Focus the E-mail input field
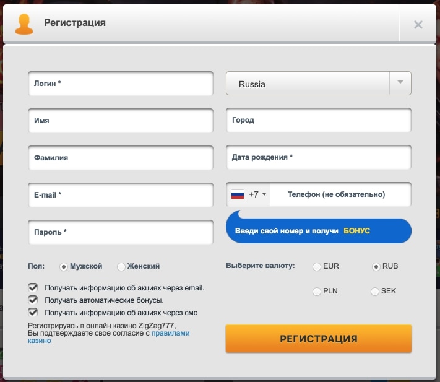This screenshot has width=440, height=382. click(x=121, y=195)
